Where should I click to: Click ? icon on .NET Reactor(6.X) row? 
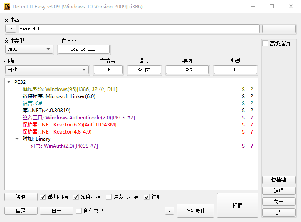252,125
